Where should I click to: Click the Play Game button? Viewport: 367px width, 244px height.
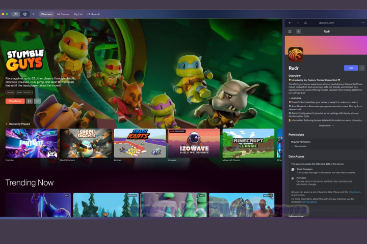coord(15,101)
